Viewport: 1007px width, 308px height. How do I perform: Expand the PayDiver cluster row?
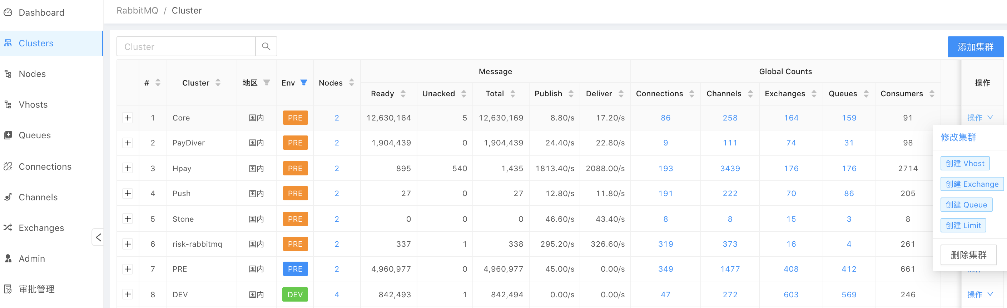pos(128,143)
